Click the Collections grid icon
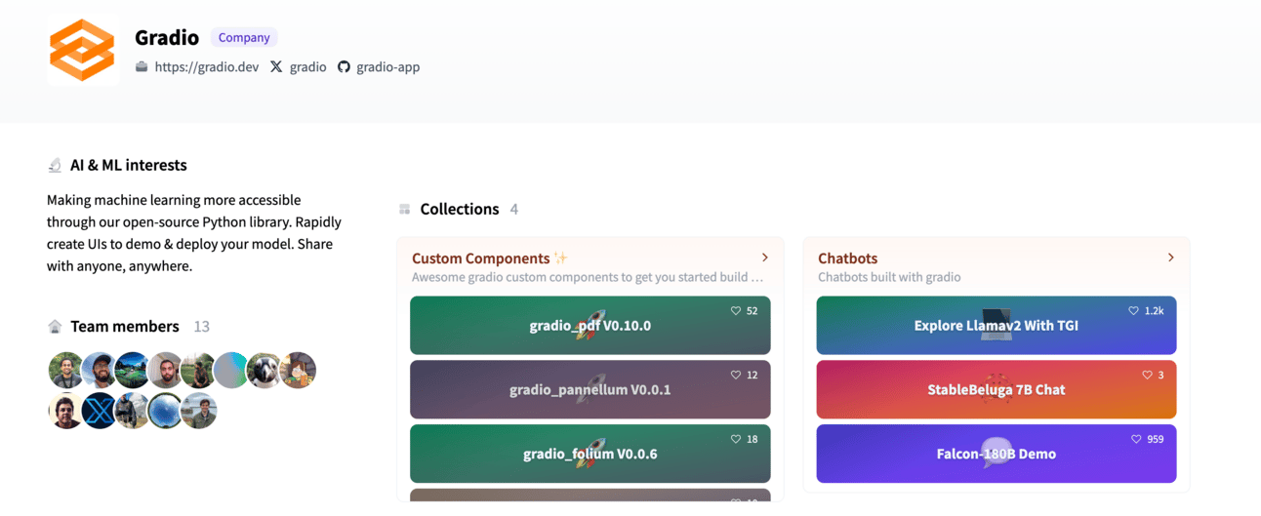The width and height of the screenshot is (1261, 516). [405, 210]
